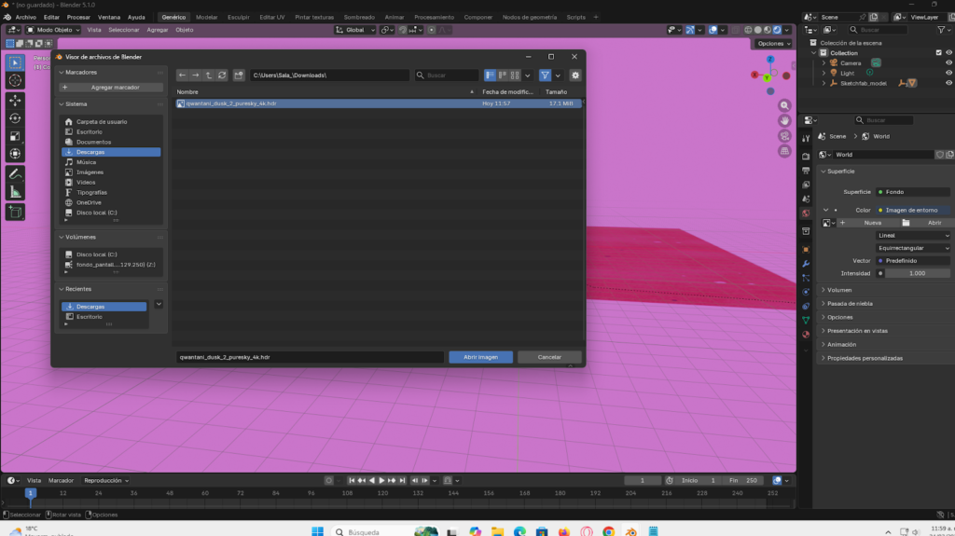Toggle viewport overlays display
This screenshot has width=955, height=536.
click(713, 30)
